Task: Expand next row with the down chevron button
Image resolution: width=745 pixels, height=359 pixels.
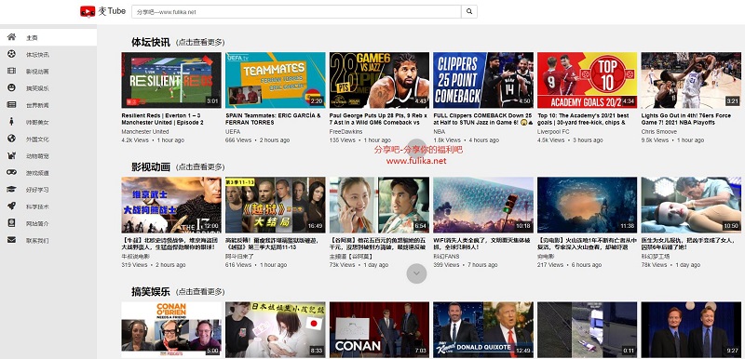Action: tap(416, 273)
